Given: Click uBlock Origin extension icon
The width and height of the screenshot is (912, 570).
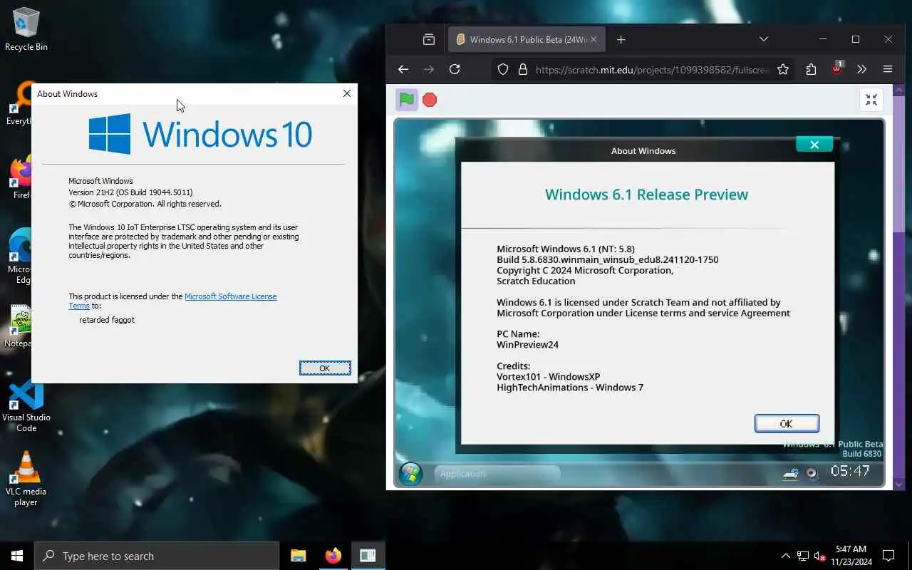Looking at the screenshot, I should pos(837,69).
